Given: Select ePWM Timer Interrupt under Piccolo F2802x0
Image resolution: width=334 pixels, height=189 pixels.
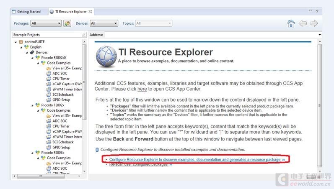Looking at the screenshot, I should 67,89.
